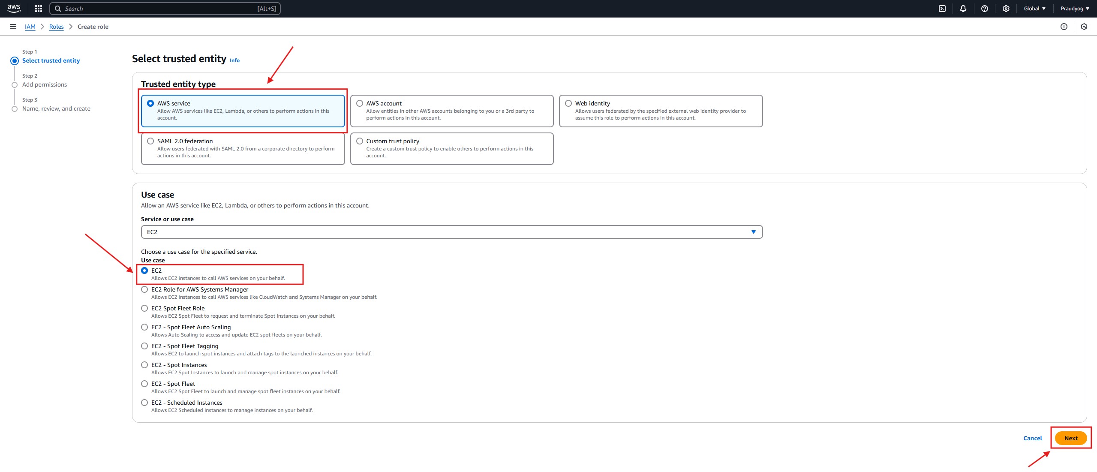Click the orange Next button

(x=1070, y=438)
